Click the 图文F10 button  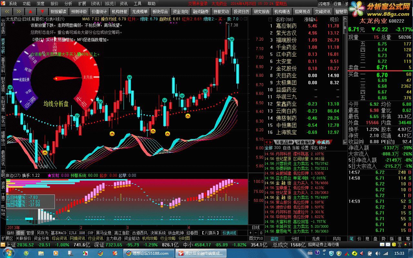click(x=256, y=238)
